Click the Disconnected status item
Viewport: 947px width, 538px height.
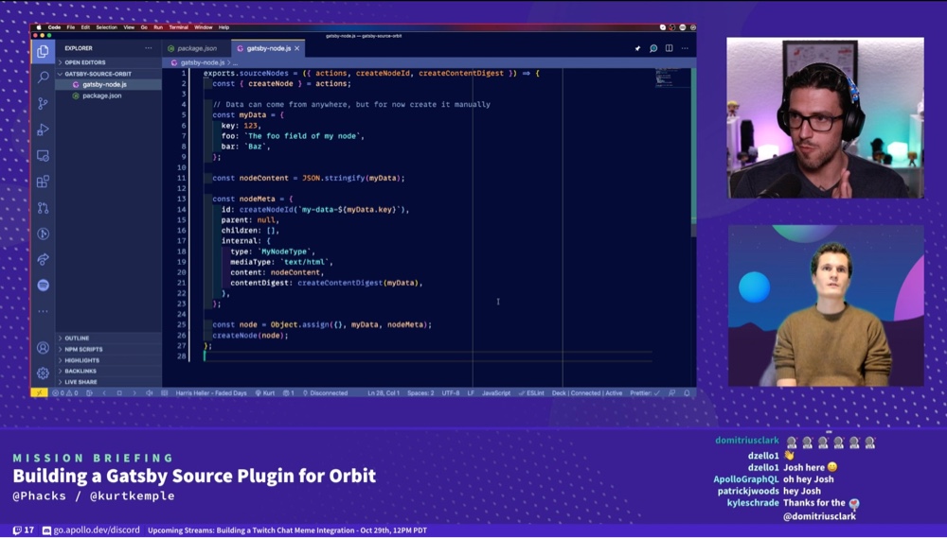[325, 392]
